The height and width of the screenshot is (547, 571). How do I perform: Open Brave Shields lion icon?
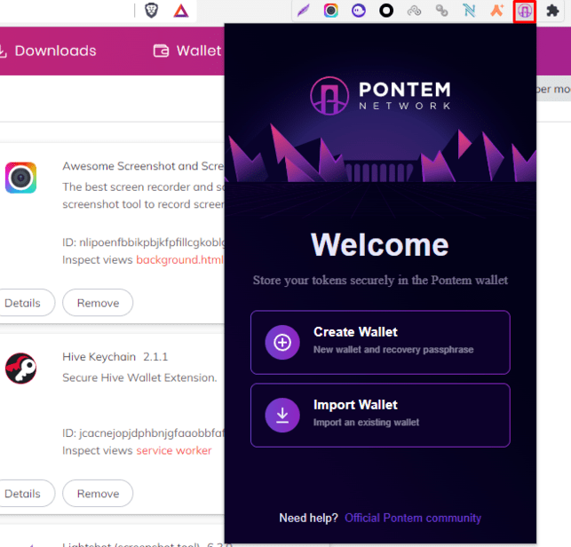click(x=151, y=10)
